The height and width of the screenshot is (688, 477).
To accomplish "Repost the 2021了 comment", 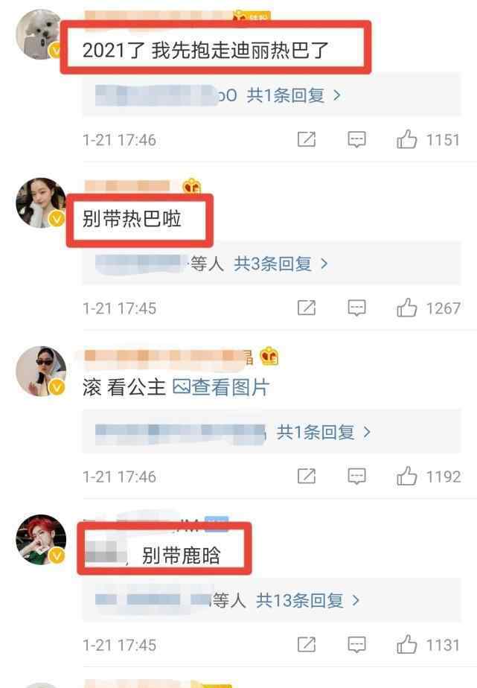I will click(307, 139).
